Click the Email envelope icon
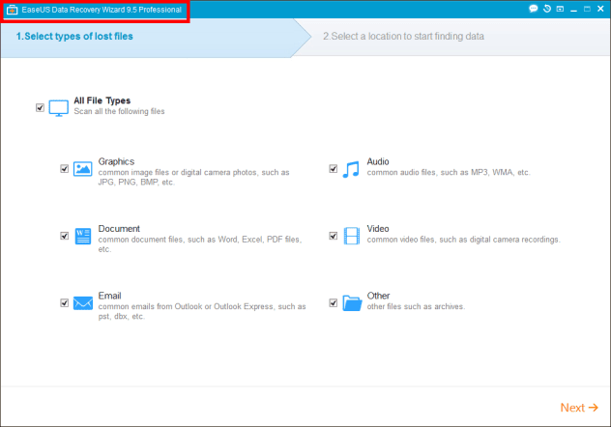Image resolution: width=611 pixels, height=427 pixels. (83, 303)
